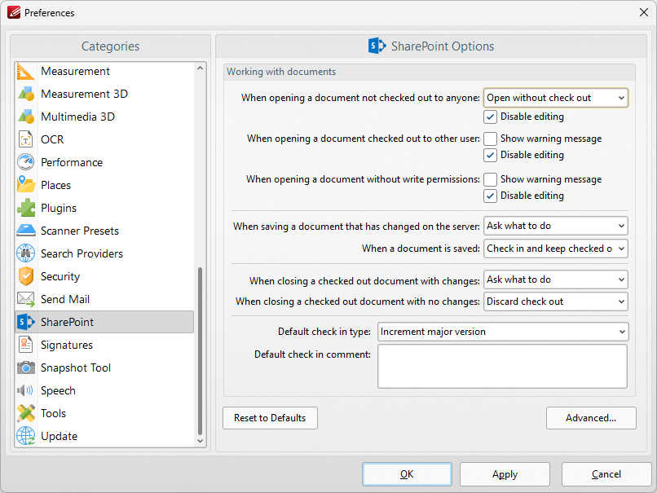The height and width of the screenshot is (493, 657).
Task: Select the Update category
Action: click(105, 436)
